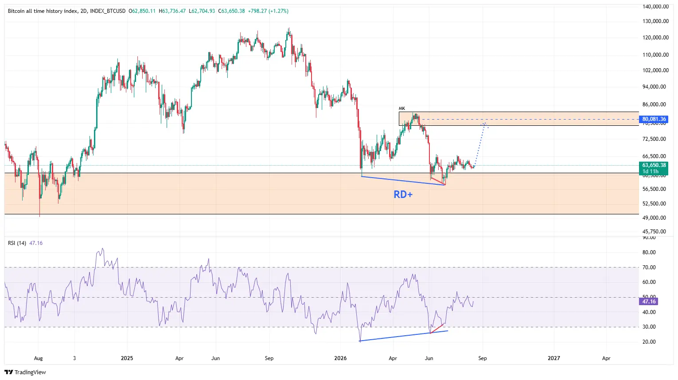The image size is (678, 380).
Task: Click the close value C63,650.38 in the legend
Action: [x=231, y=11]
